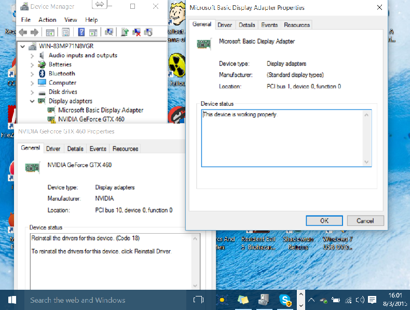Click the Update Driver Software green arrow icon

pos(125,32)
